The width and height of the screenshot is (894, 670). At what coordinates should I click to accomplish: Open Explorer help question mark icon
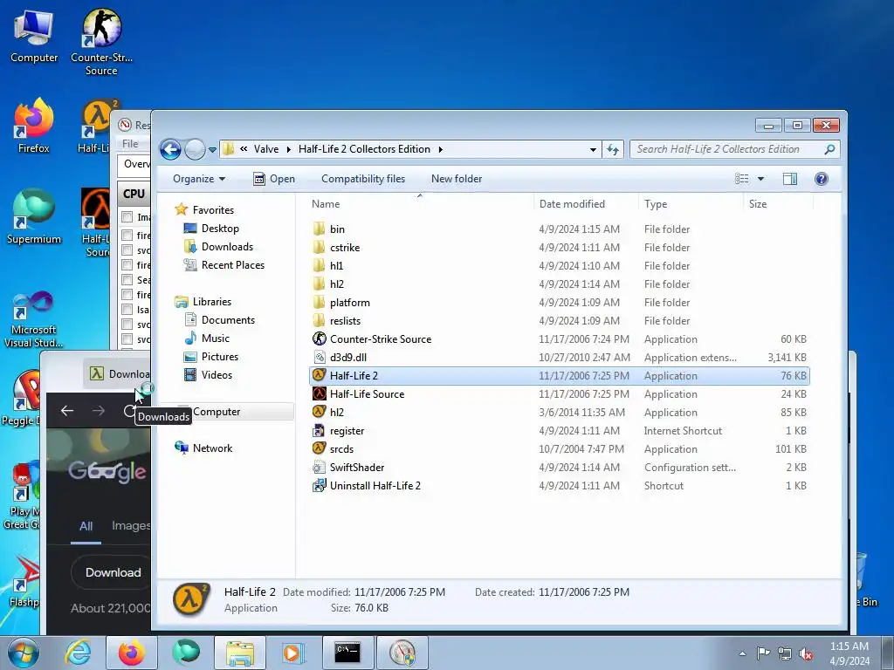coord(821,179)
